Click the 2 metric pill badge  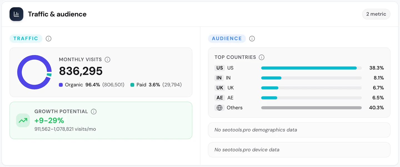(x=376, y=14)
